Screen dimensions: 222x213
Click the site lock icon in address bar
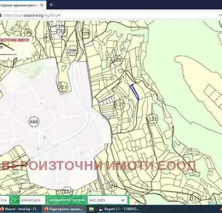tap(1, 15)
